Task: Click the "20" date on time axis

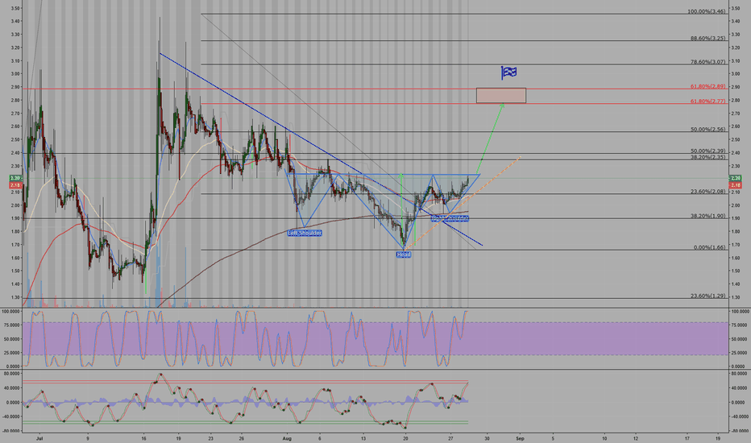Action: coord(405,437)
